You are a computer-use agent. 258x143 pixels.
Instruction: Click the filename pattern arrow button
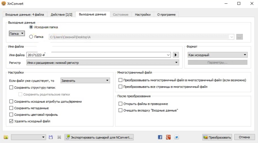(176, 55)
